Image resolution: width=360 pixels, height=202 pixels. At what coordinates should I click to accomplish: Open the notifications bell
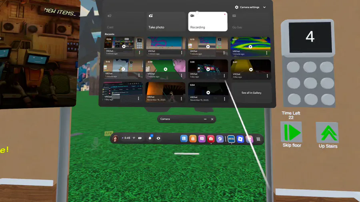pos(150,138)
